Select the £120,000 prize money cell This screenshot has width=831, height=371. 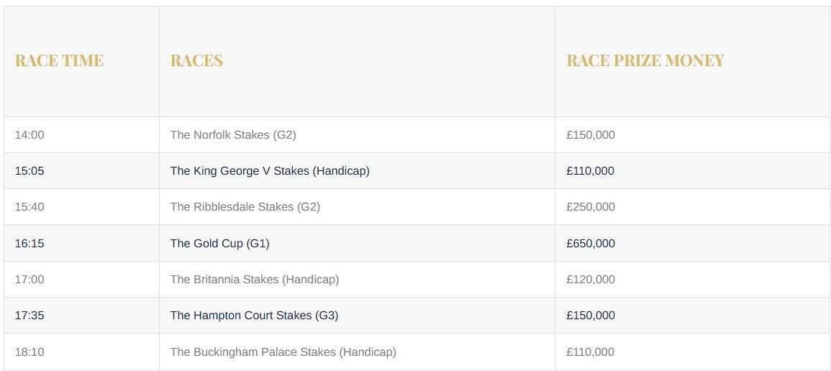point(591,280)
